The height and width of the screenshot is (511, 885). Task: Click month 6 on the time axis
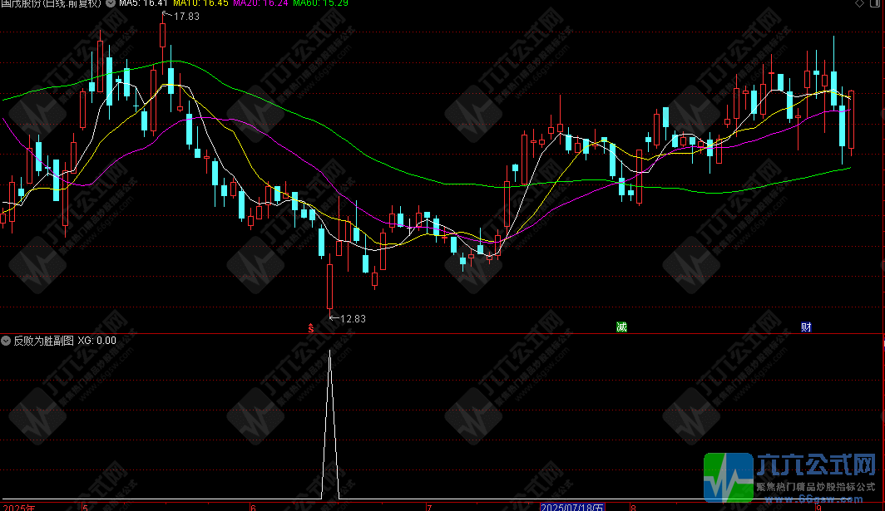254,507
